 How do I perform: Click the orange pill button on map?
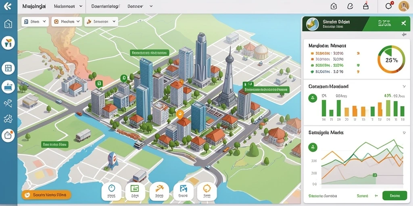point(46,195)
